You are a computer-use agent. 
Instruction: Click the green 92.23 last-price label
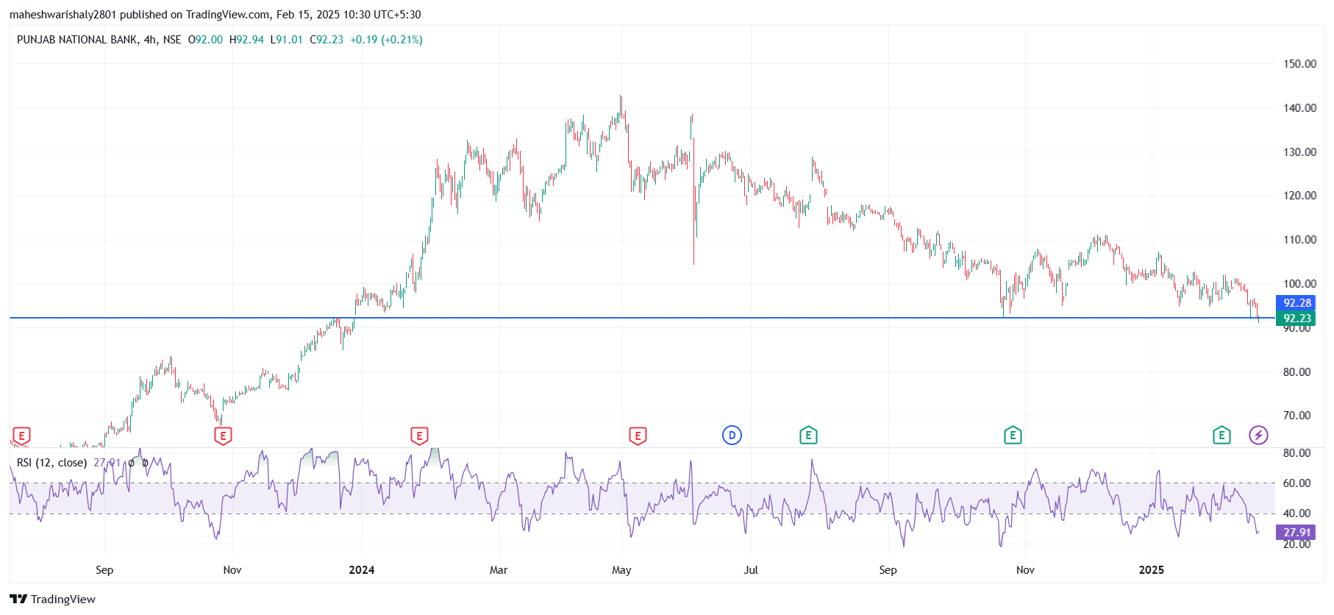pyautogui.click(x=1296, y=319)
